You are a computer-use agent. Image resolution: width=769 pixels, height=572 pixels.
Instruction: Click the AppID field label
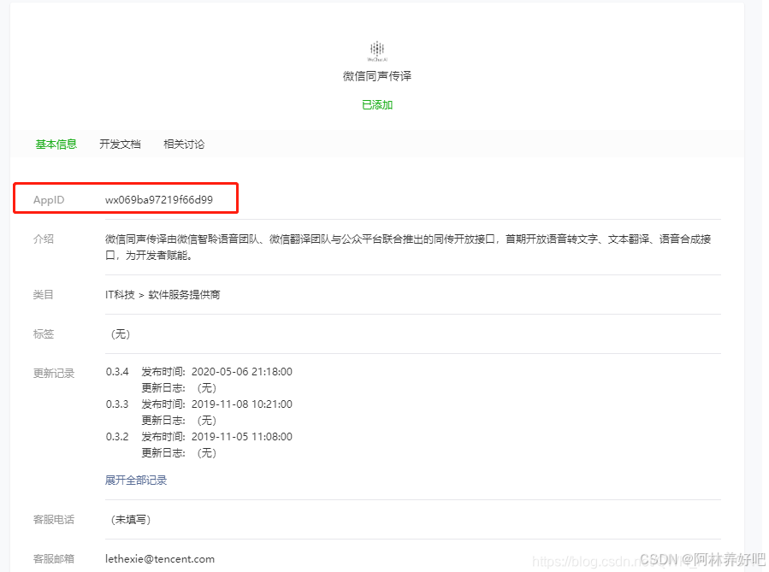49,200
